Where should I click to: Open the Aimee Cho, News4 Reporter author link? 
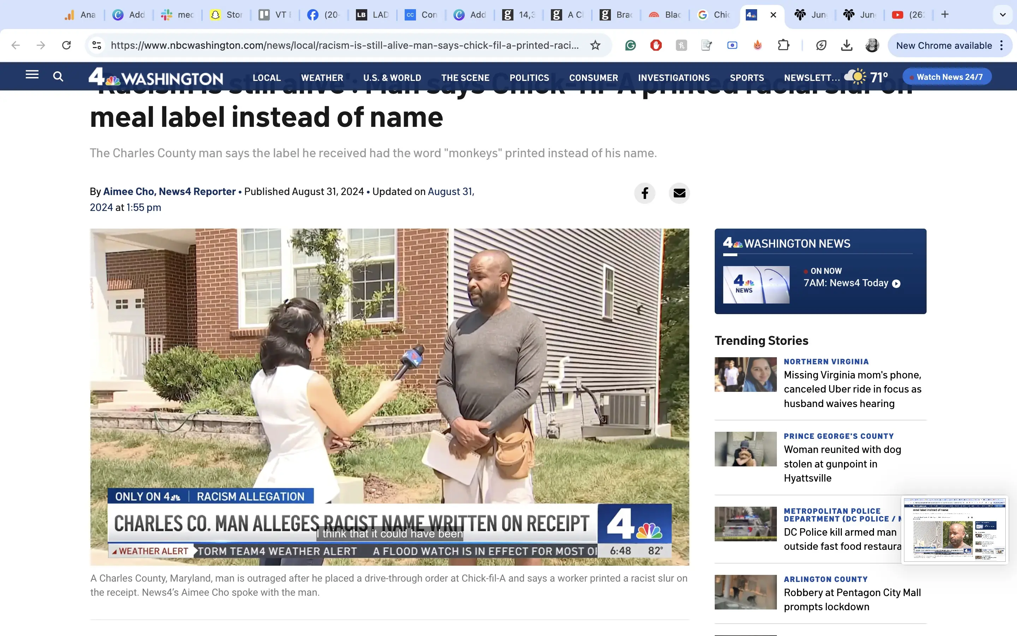pos(169,192)
